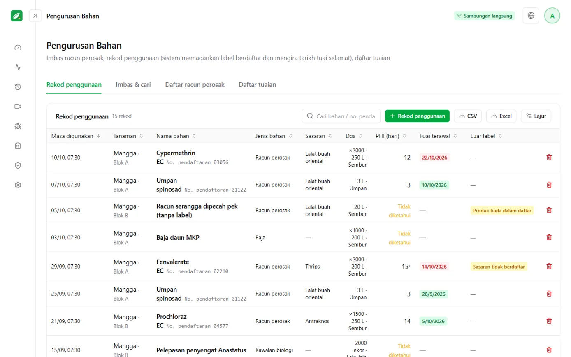Delete the Prochloraz EC record
This screenshot has height=357, width=571.
(549, 321)
